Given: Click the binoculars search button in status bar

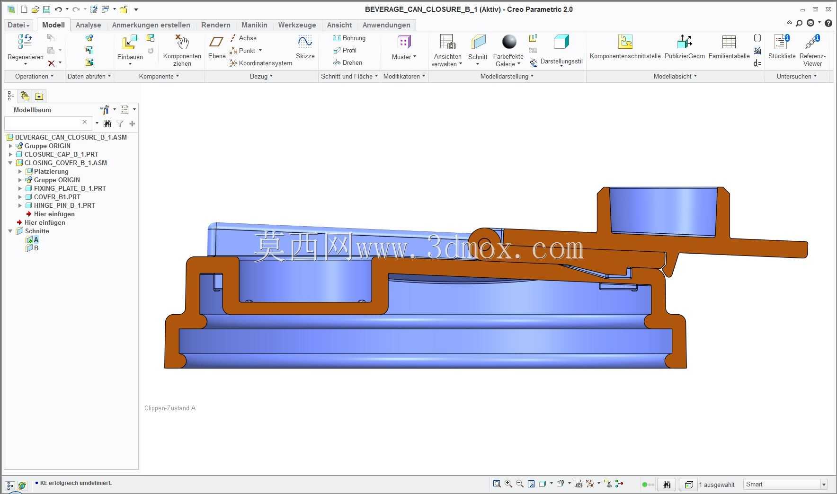Looking at the screenshot, I should (667, 485).
